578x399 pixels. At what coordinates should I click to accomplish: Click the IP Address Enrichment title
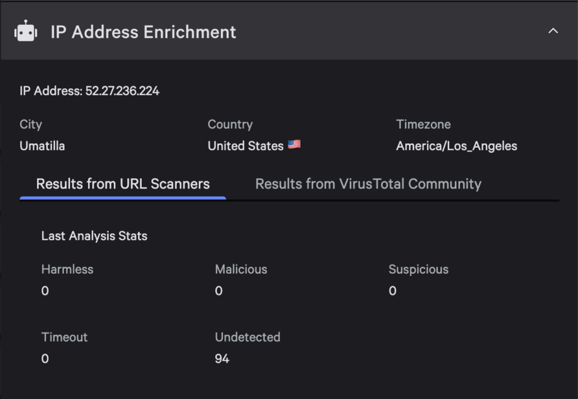point(143,32)
